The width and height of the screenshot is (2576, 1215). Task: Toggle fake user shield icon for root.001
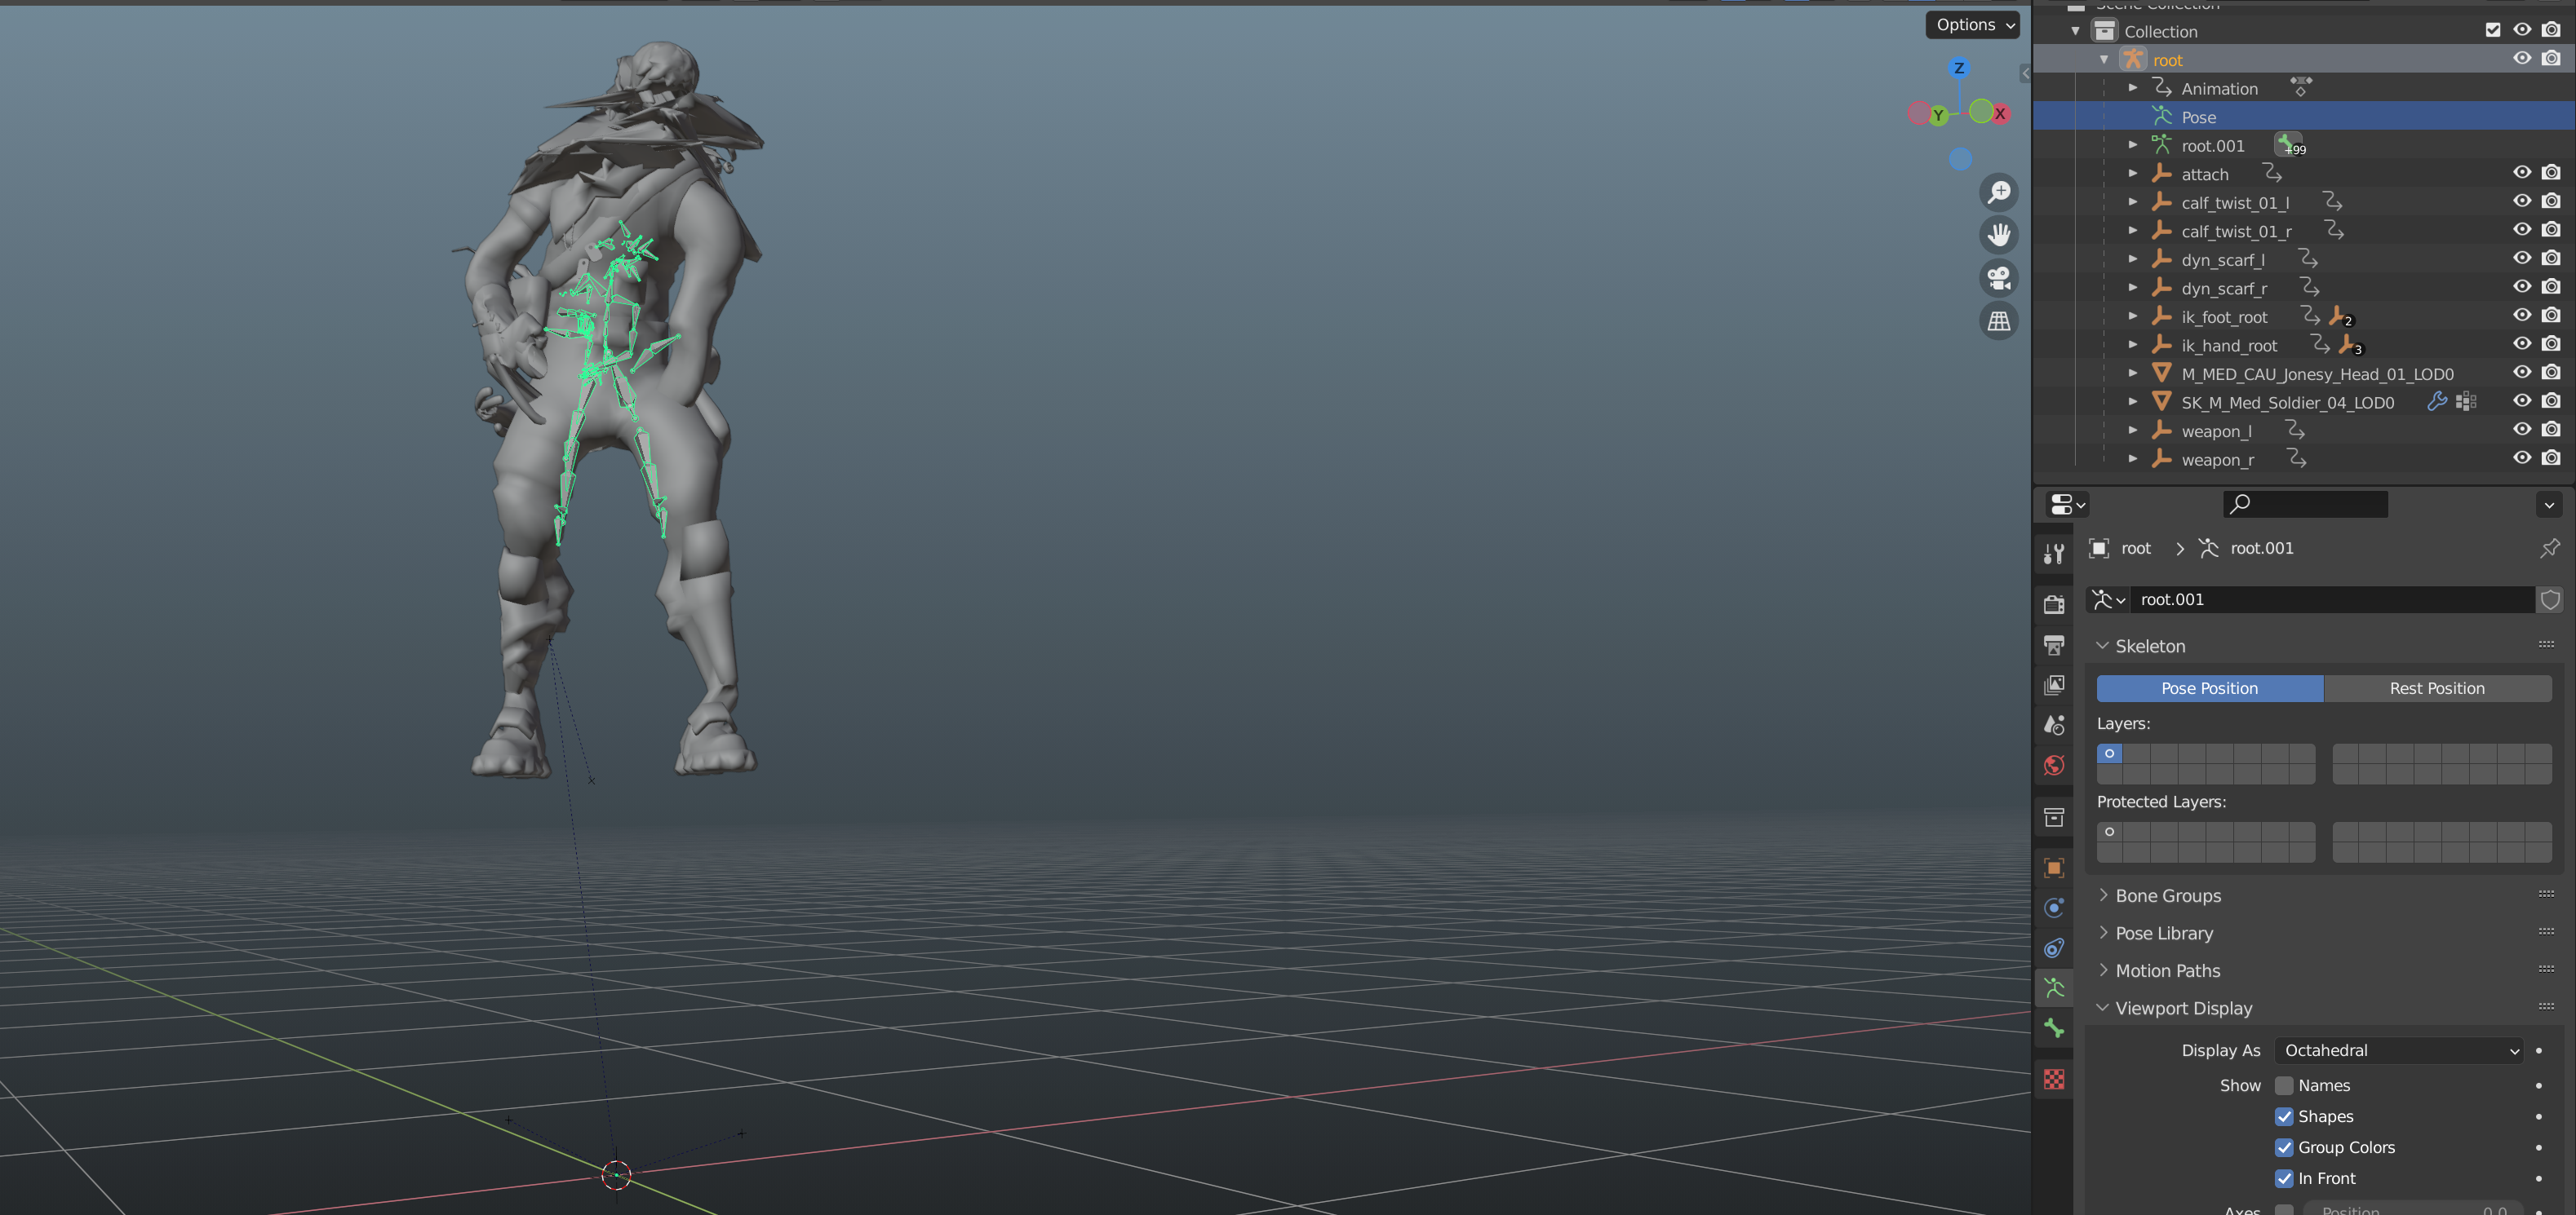[x=2550, y=599]
